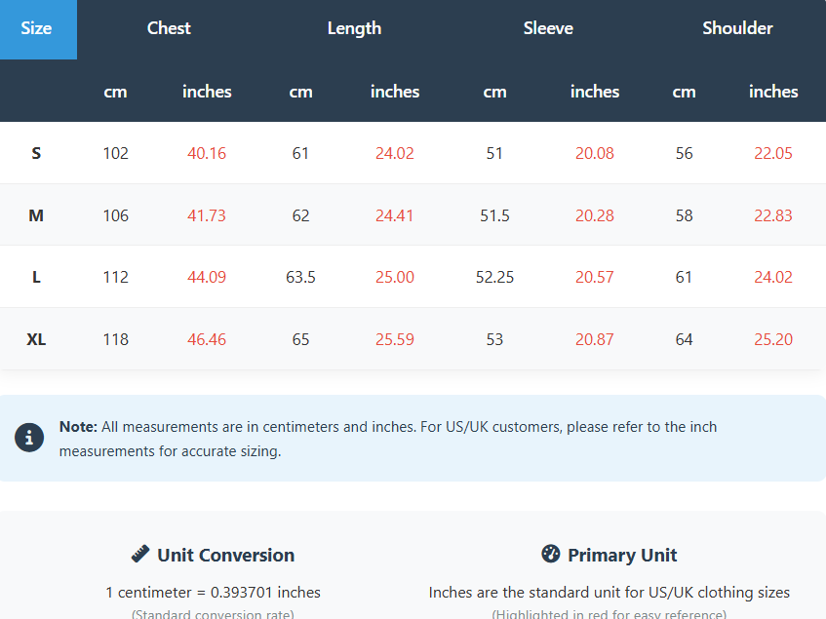
Task: Click the Chest column header
Action: tap(169, 28)
